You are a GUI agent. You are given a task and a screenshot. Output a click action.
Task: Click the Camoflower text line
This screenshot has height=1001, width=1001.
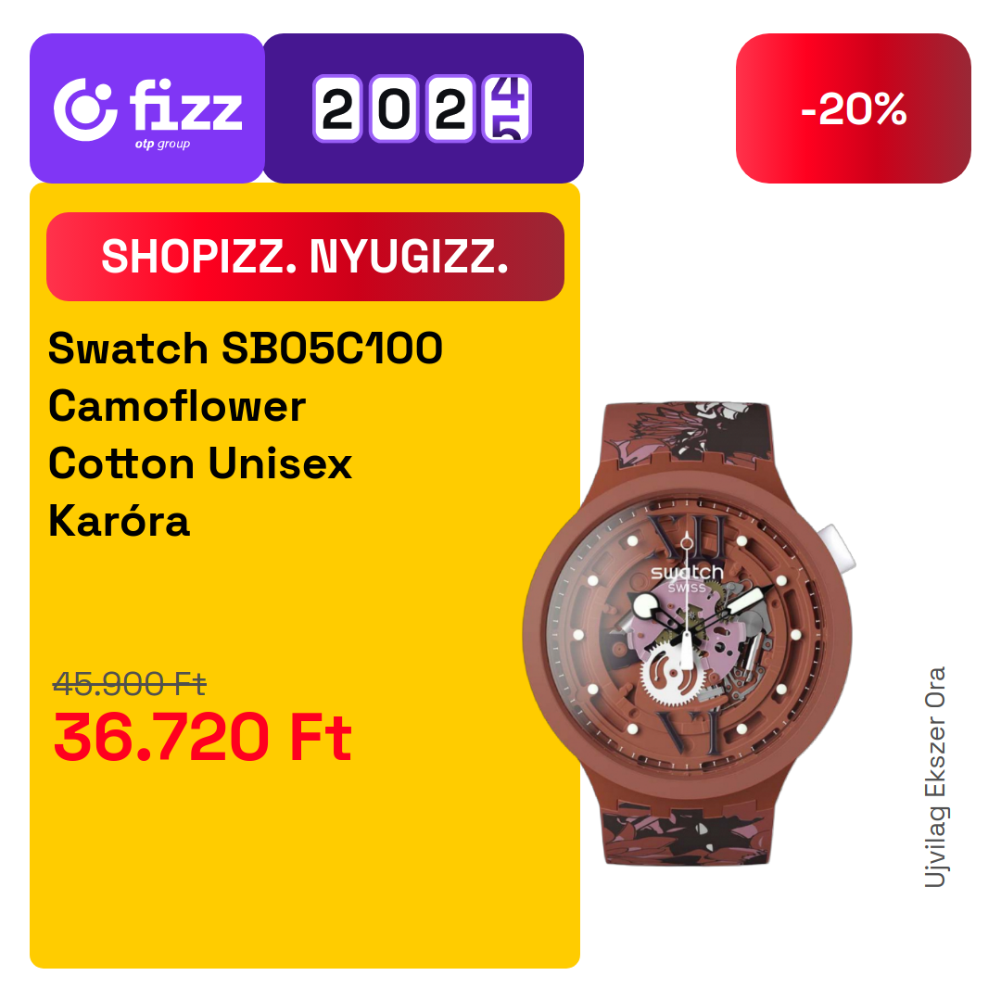(177, 406)
